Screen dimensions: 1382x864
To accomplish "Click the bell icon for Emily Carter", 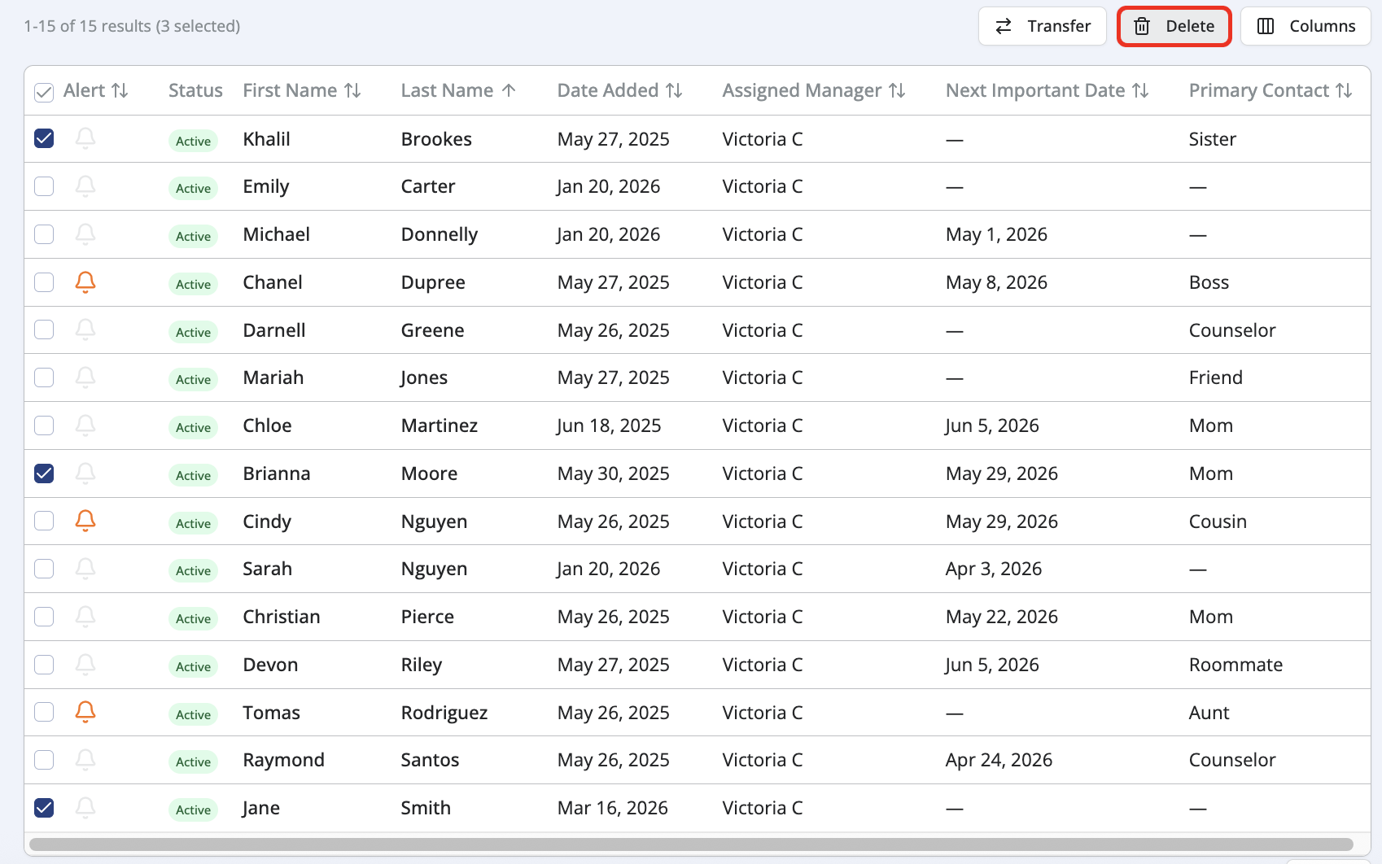I will [85, 185].
